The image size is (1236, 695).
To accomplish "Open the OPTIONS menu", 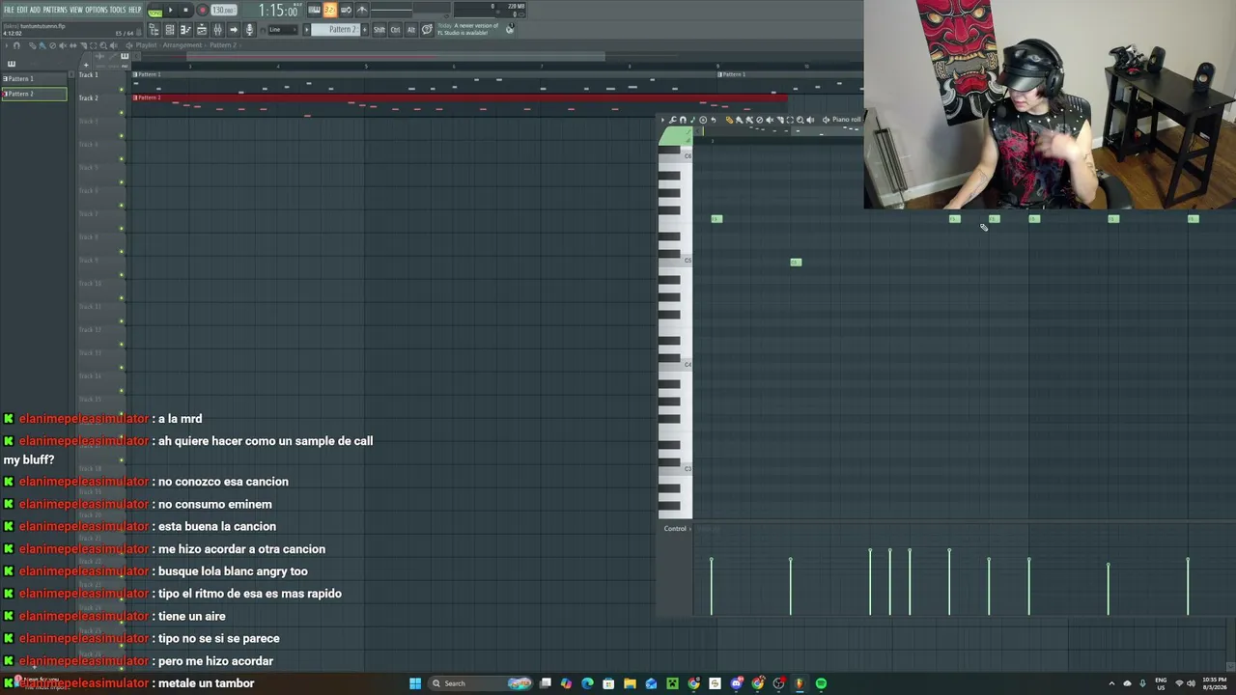I will tap(97, 10).
